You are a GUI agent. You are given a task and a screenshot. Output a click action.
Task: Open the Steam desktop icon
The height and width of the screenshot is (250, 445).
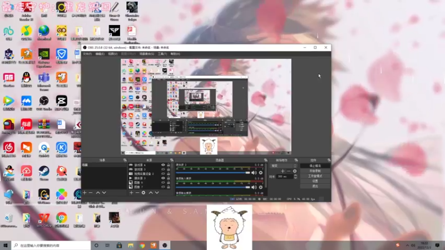coord(44,173)
